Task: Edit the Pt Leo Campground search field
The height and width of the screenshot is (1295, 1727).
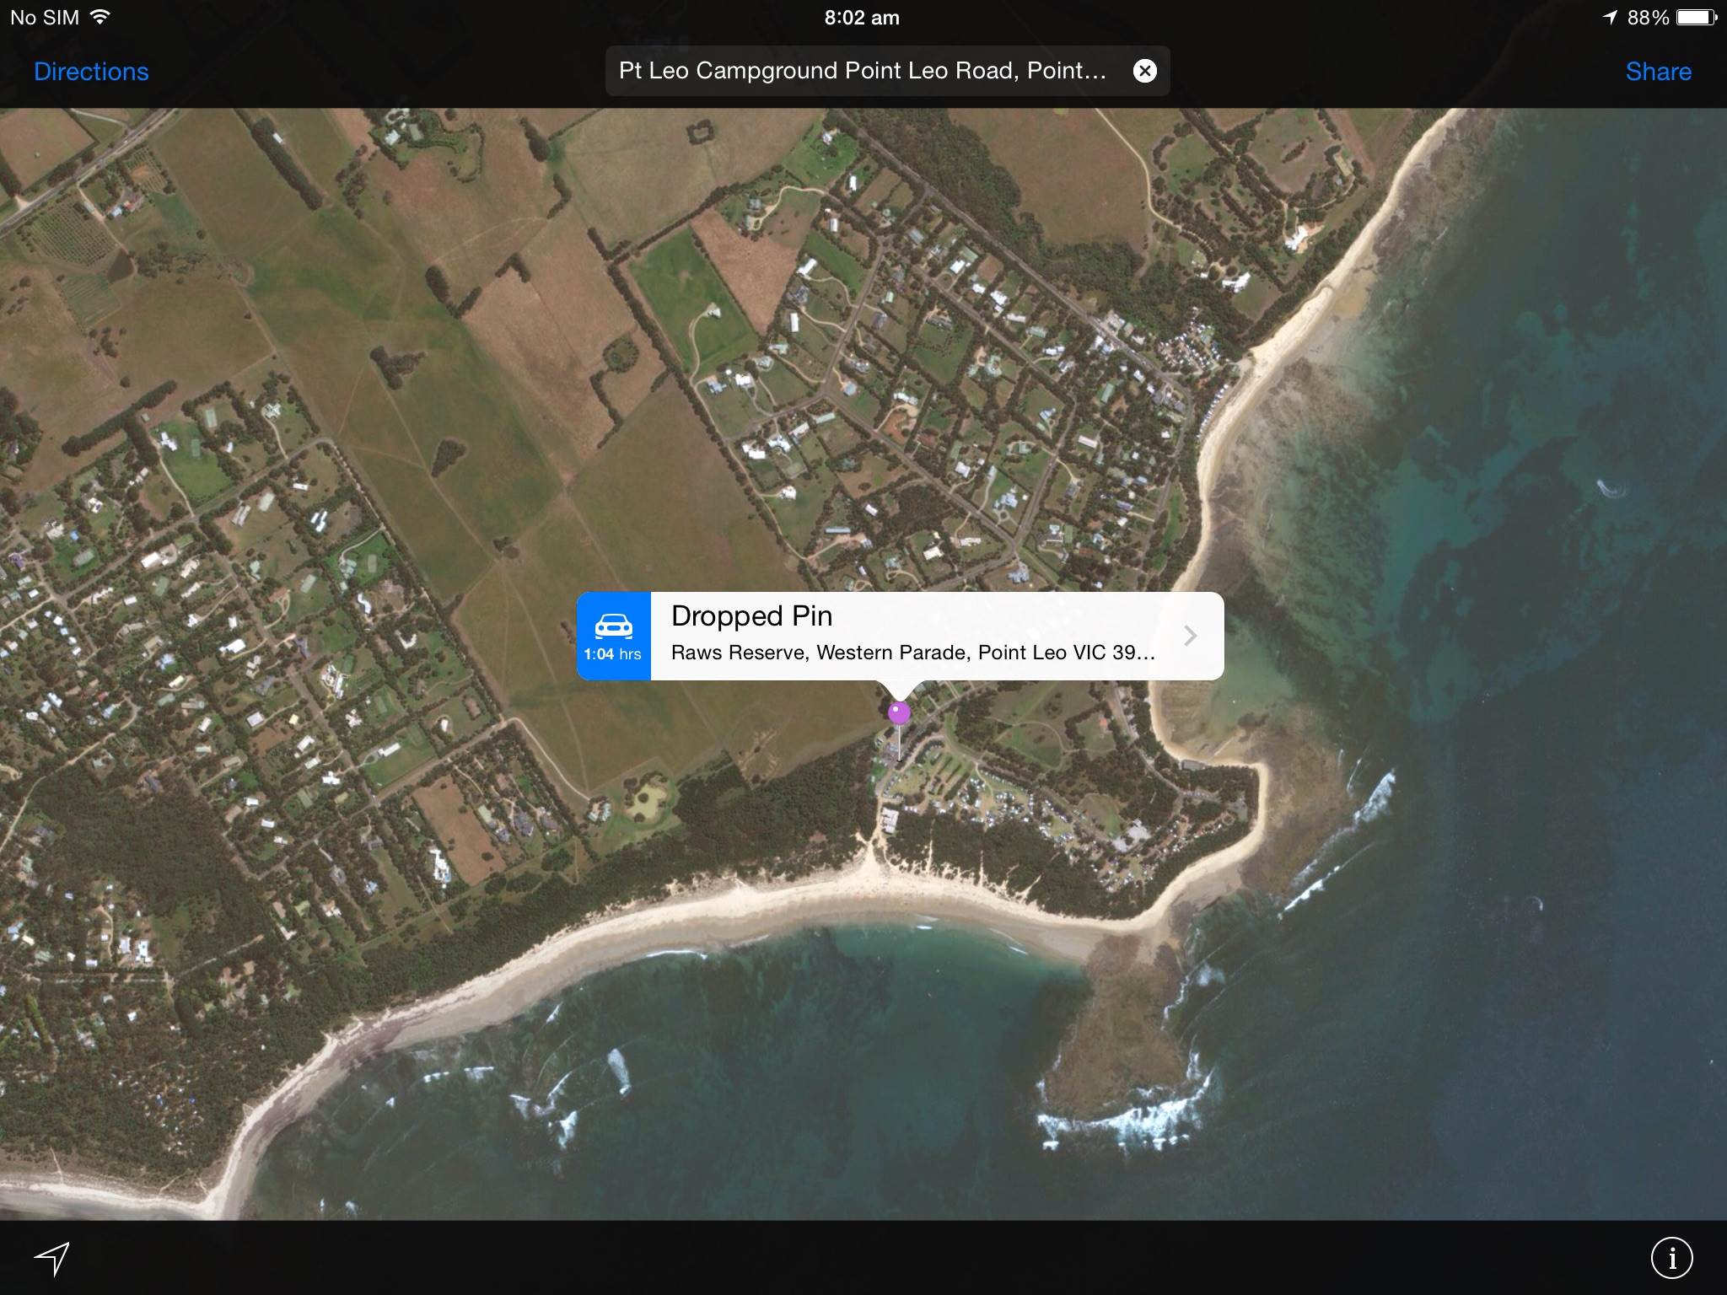Action: pos(862,71)
